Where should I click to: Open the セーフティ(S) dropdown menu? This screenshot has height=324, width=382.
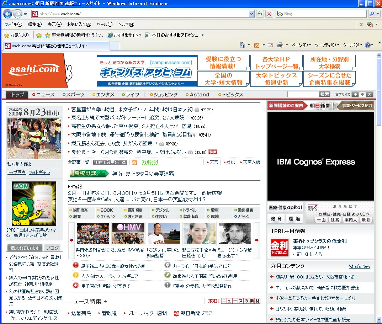[327, 45]
